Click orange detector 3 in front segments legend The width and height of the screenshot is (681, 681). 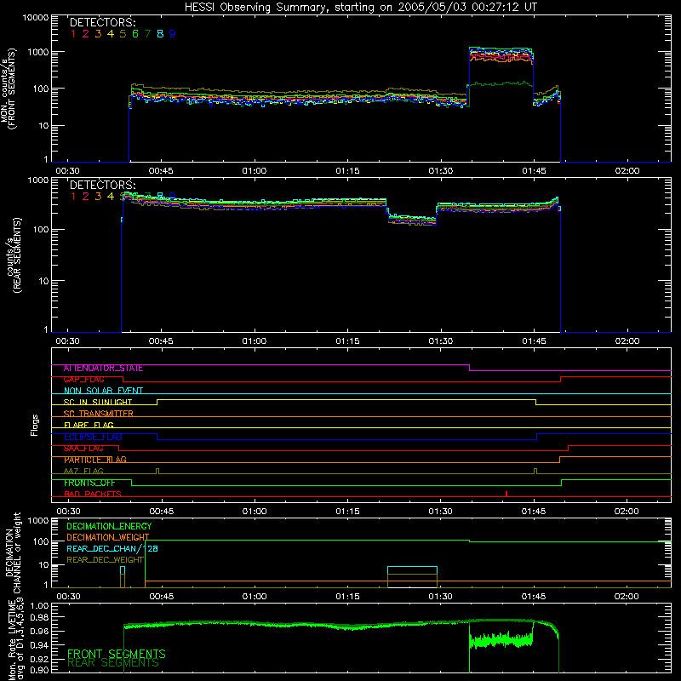(x=98, y=34)
